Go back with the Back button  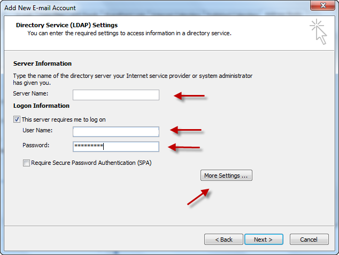(x=223, y=240)
